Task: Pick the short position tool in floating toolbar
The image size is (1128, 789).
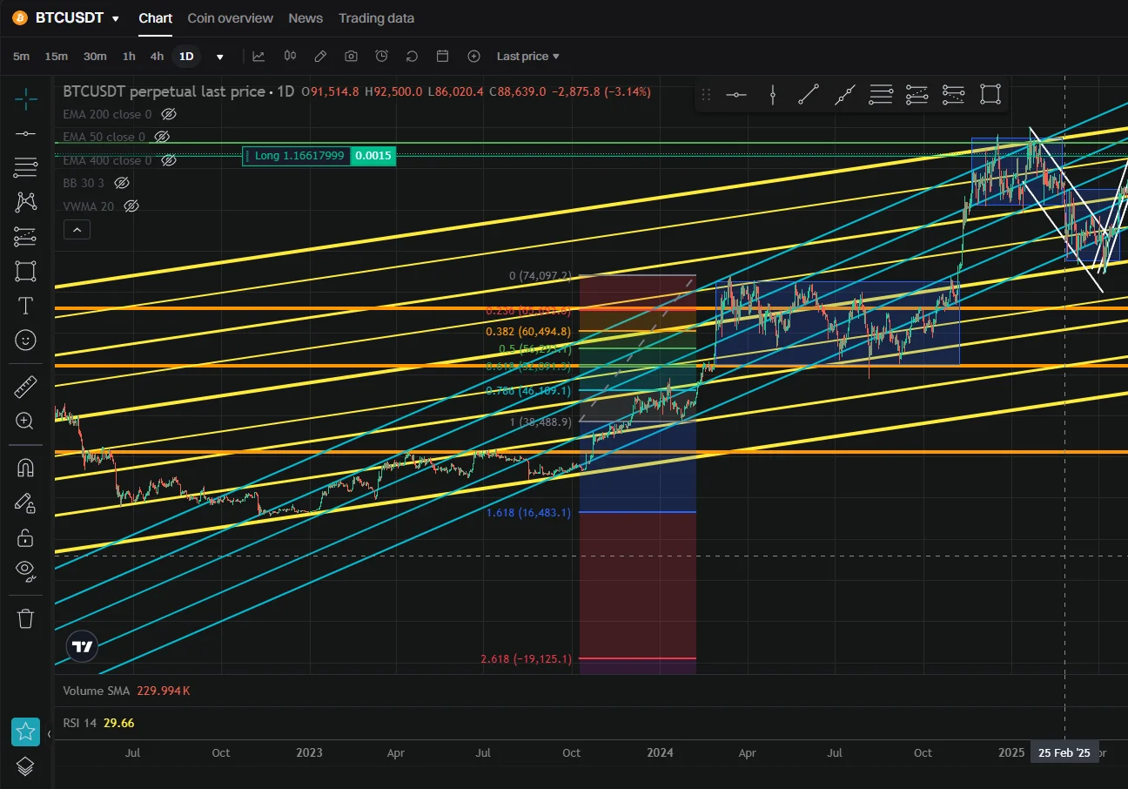Action: click(953, 94)
